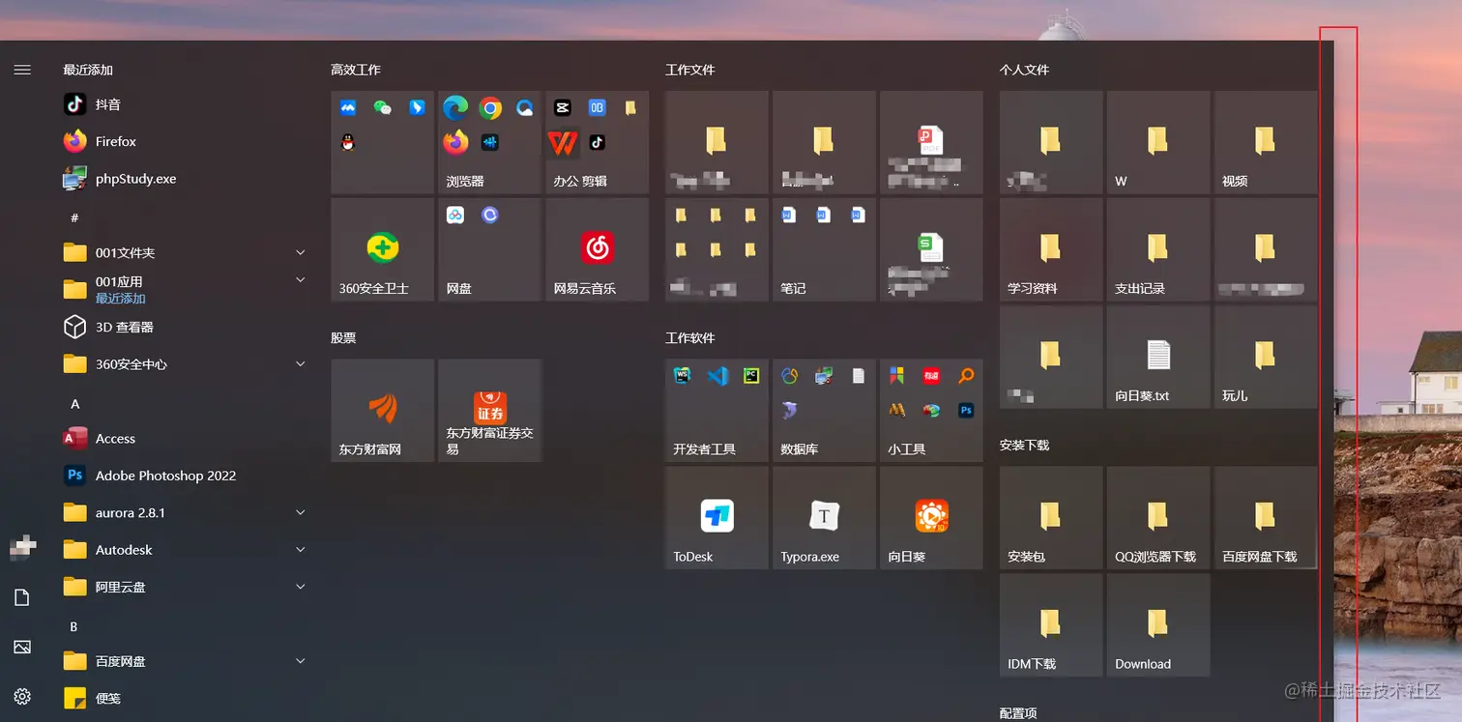Expand the 360安全中心 folder chevron

pyautogui.click(x=300, y=364)
